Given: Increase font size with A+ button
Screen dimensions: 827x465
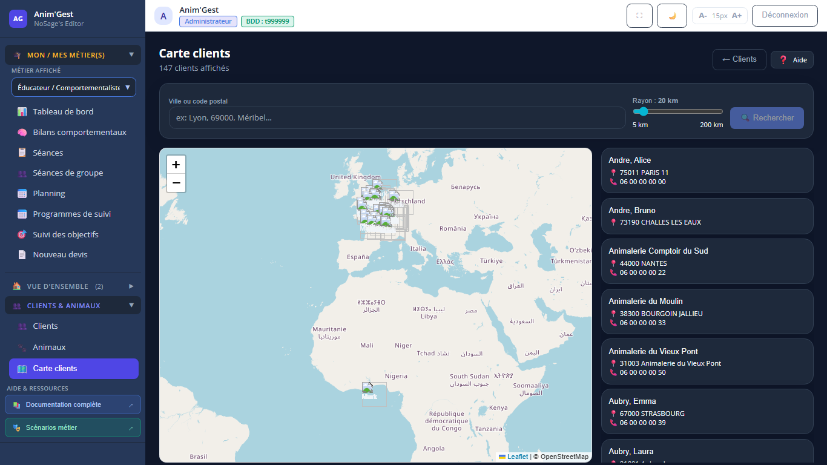Looking at the screenshot, I should click(737, 16).
